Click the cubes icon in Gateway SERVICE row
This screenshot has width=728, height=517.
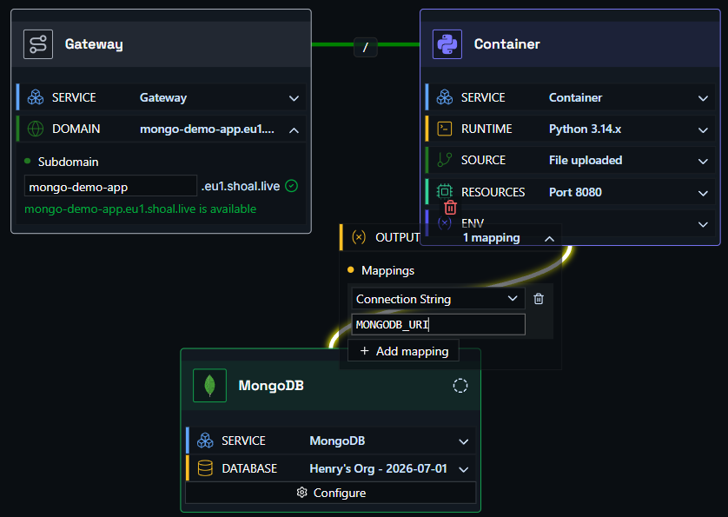click(36, 97)
